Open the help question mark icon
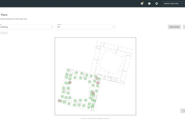The width and height of the screenshot is (185, 121). [x=149, y=3]
